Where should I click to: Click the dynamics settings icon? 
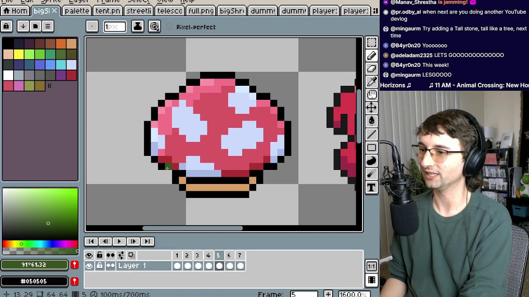155,27
